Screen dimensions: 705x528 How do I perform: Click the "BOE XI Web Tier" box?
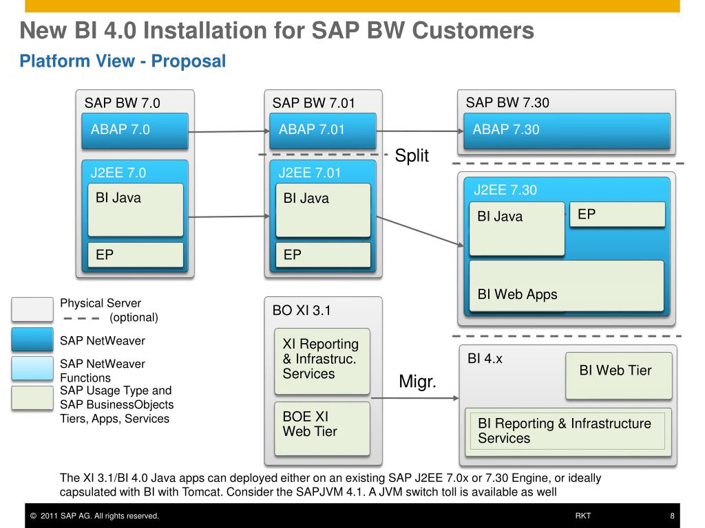pyautogui.click(x=322, y=428)
